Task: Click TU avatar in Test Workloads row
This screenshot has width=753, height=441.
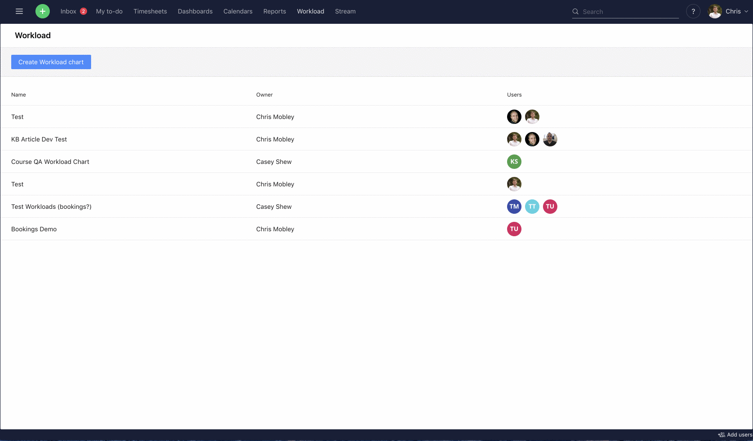Action: [550, 207]
